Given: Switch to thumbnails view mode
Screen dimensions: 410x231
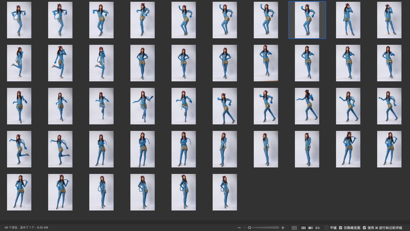Looking at the screenshot, I should click(x=303, y=228).
